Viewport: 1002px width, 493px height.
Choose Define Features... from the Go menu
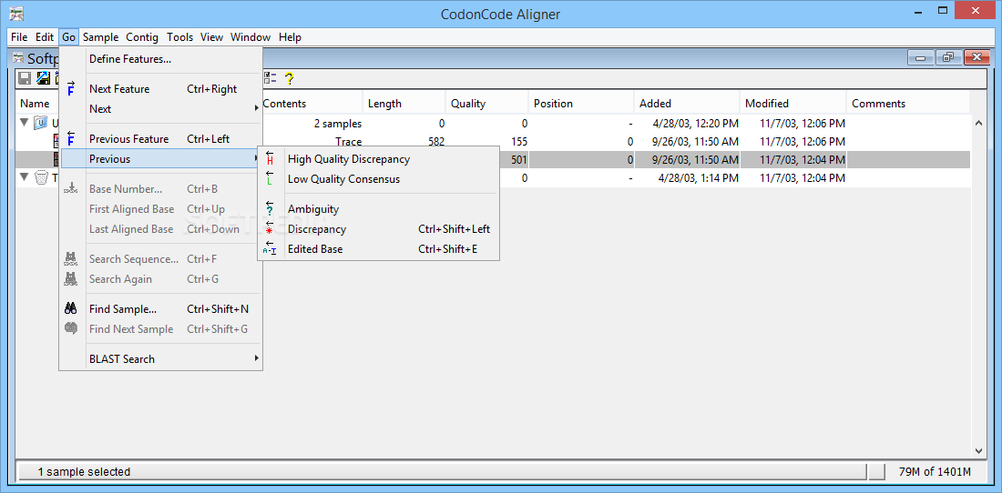pos(161,59)
